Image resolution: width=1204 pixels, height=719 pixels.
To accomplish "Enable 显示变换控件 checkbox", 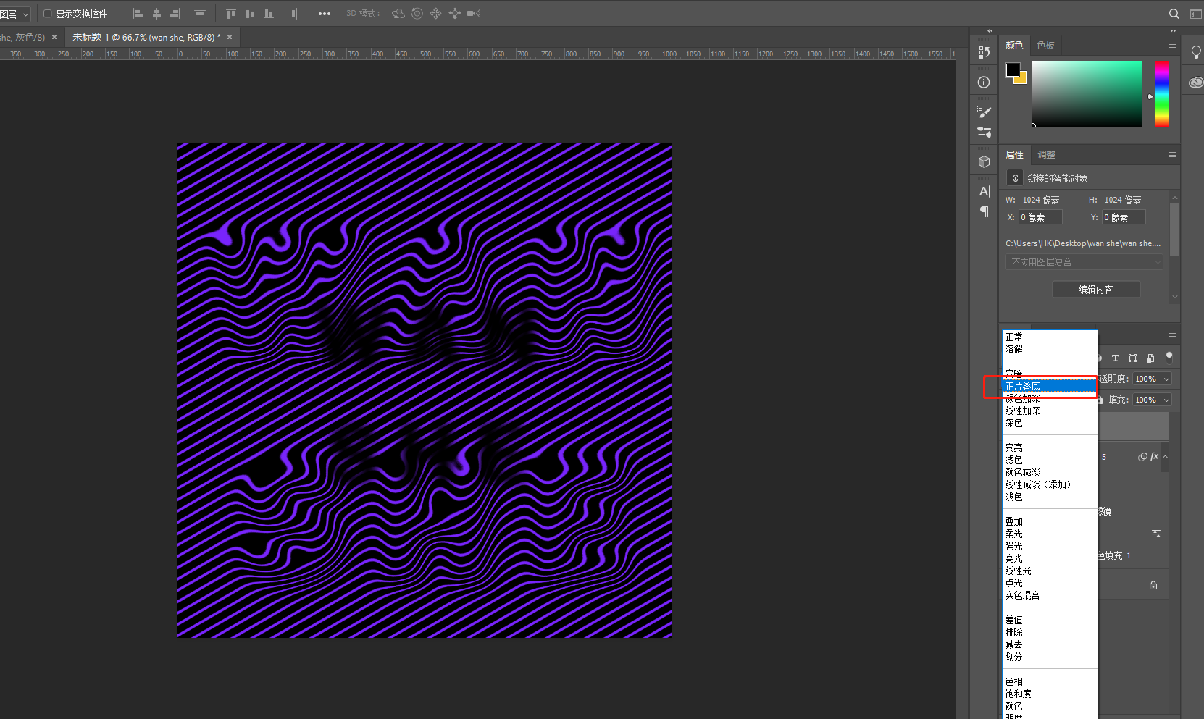I will (x=48, y=14).
